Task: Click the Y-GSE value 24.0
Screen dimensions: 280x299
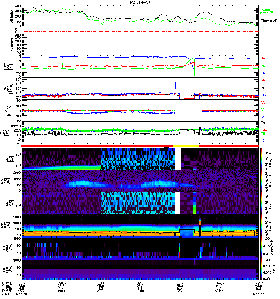Action: click(219, 286)
